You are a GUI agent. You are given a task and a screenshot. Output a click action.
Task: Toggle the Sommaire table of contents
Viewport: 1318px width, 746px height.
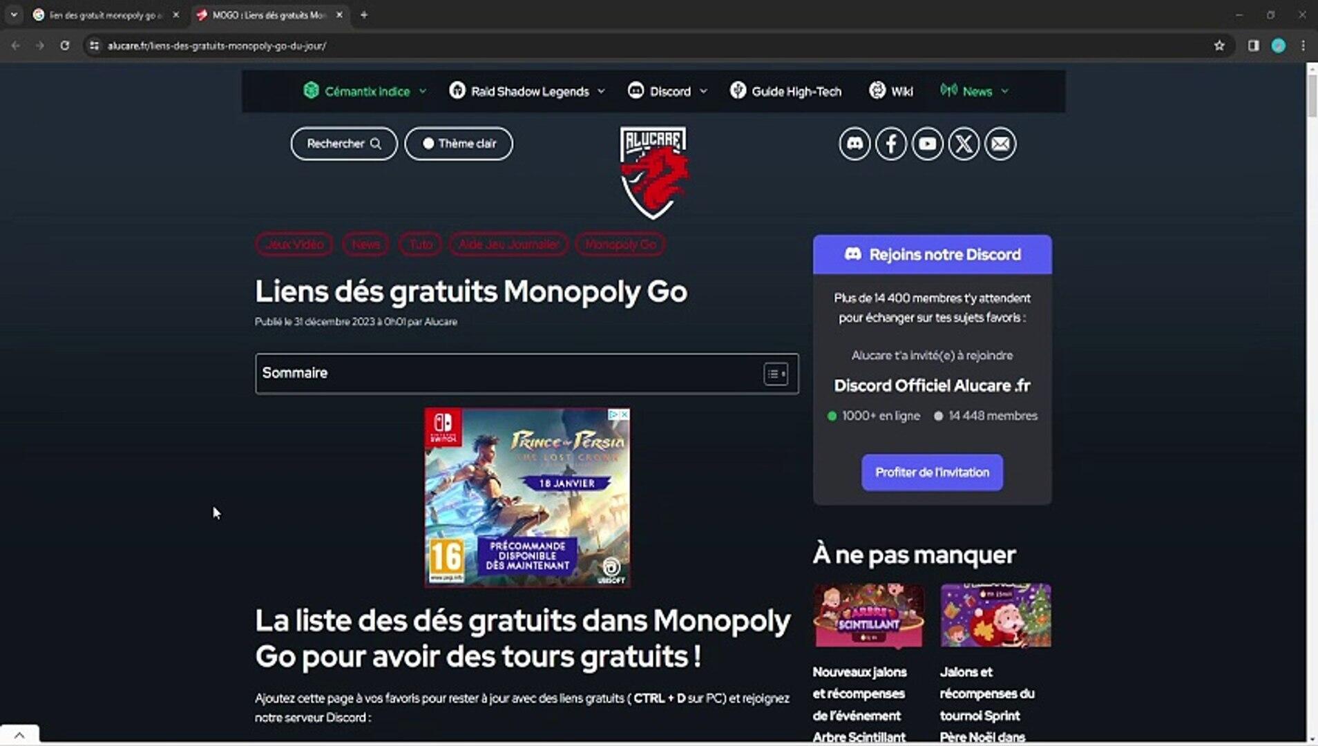click(x=775, y=374)
